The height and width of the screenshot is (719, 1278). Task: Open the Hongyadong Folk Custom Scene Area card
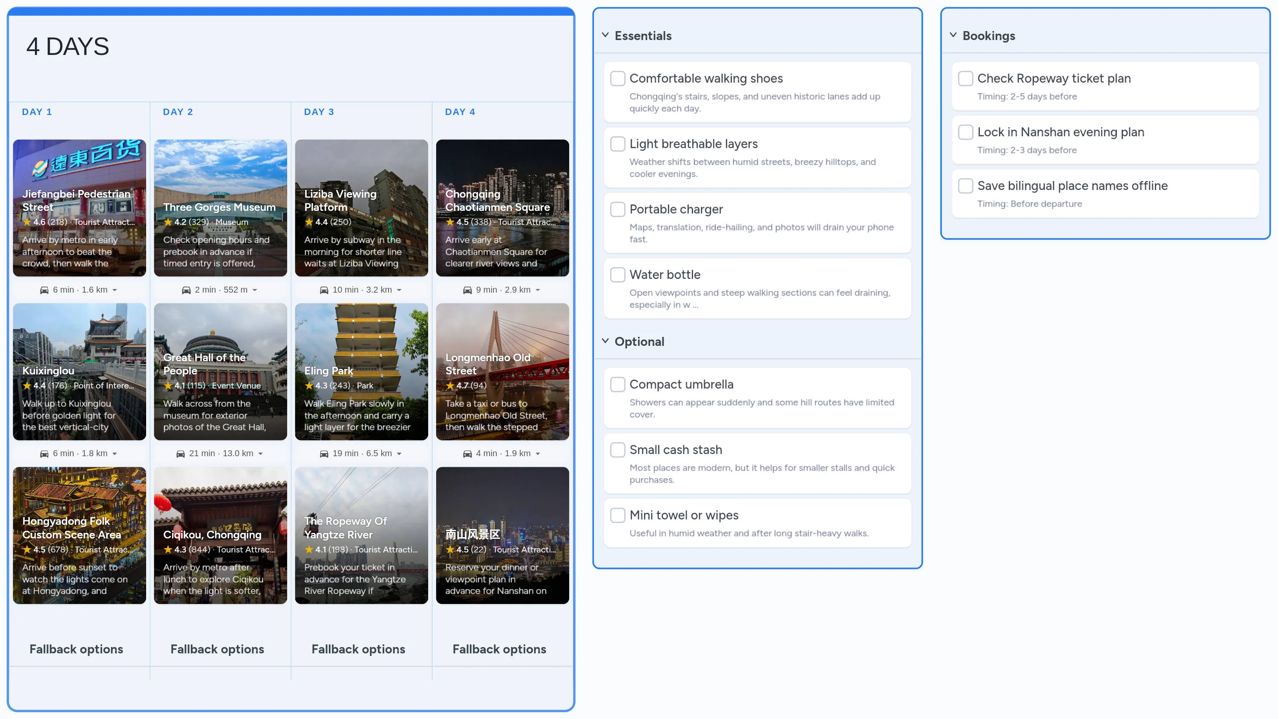coord(79,535)
